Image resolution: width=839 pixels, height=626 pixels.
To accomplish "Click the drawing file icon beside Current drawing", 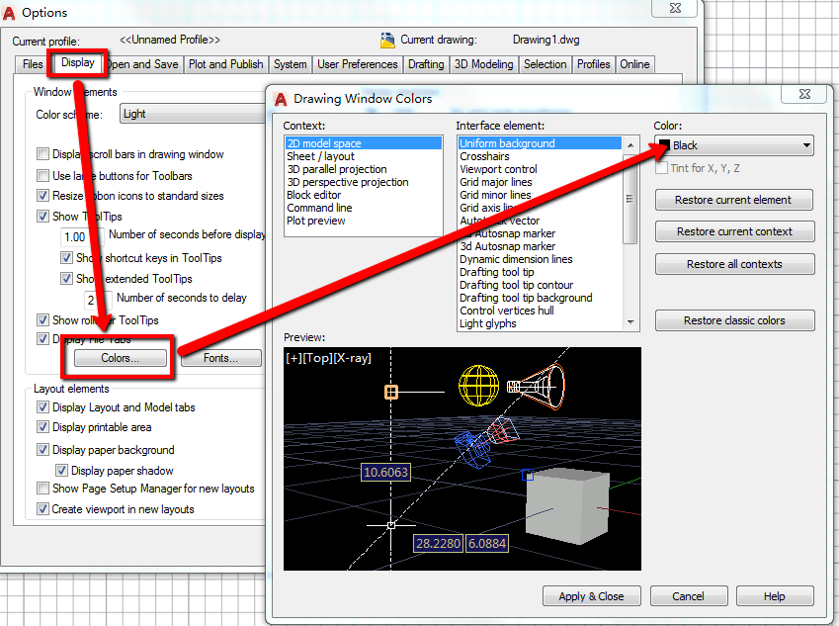I will click(388, 41).
